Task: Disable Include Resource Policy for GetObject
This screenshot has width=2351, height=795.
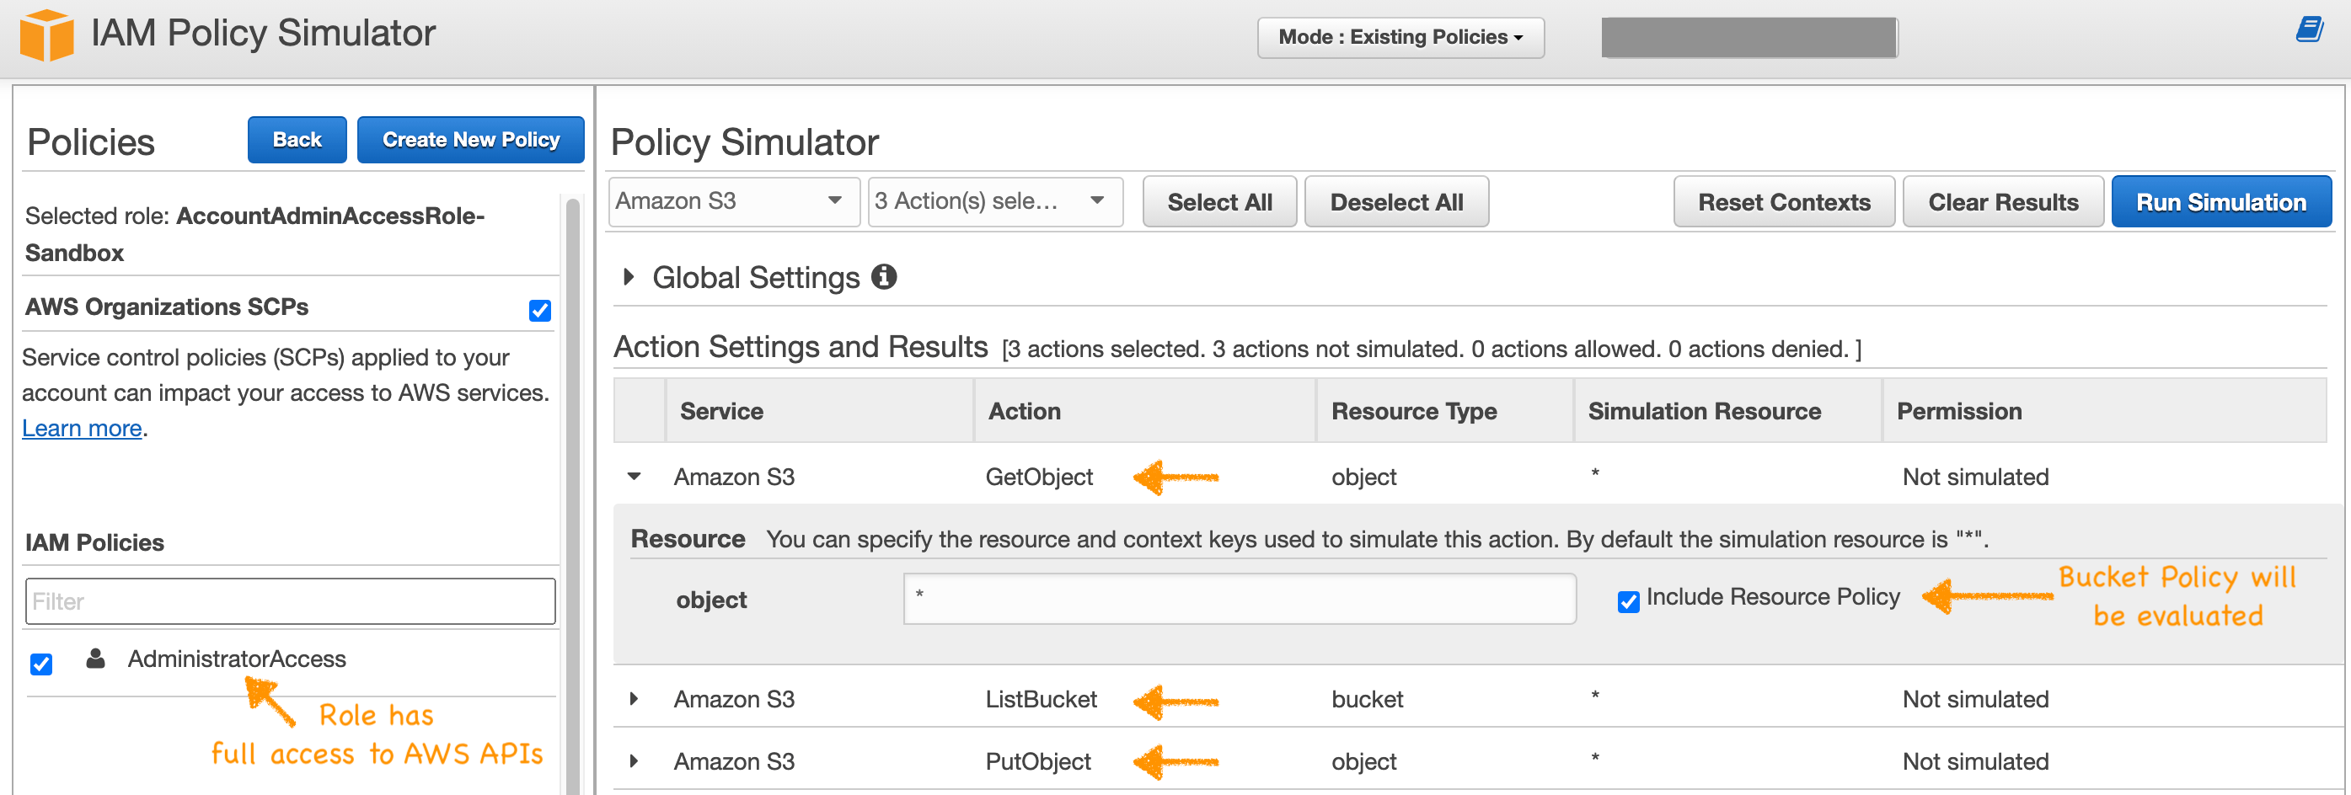Action: tap(1628, 600)
